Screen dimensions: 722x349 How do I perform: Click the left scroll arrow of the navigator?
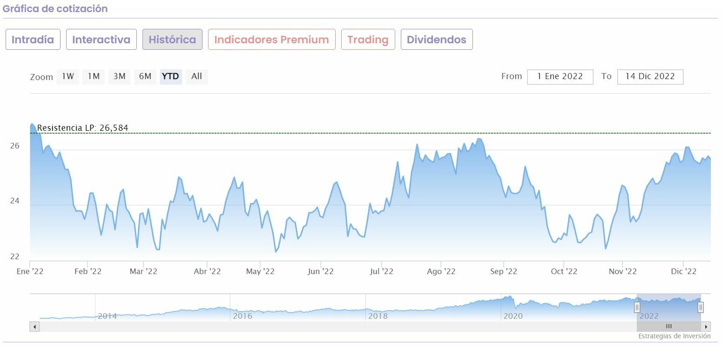tap(34, 327)
